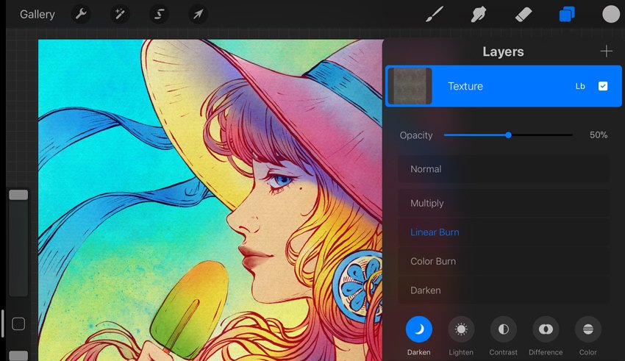Select the Color category icon
The width and height of the screenshot is (625, 361).
pyautogui.click(x=588, y=329)
